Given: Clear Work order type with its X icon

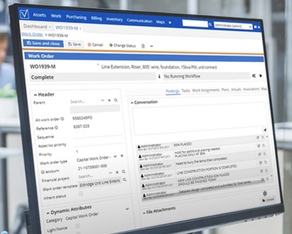Looking at the screenshot, I should pos(122,155).
